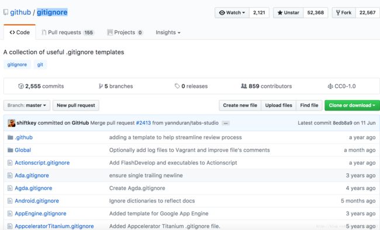This screenshot has width=380, height=230.
Task: Open Actionscript.gitignore file
Action: [x=42, y=163]
